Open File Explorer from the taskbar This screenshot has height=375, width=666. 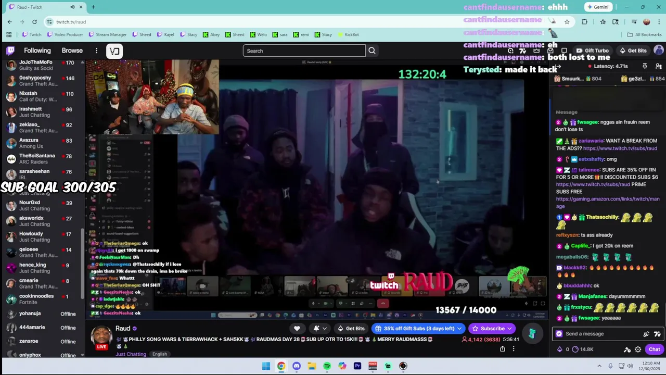click(x=312, y=366)
